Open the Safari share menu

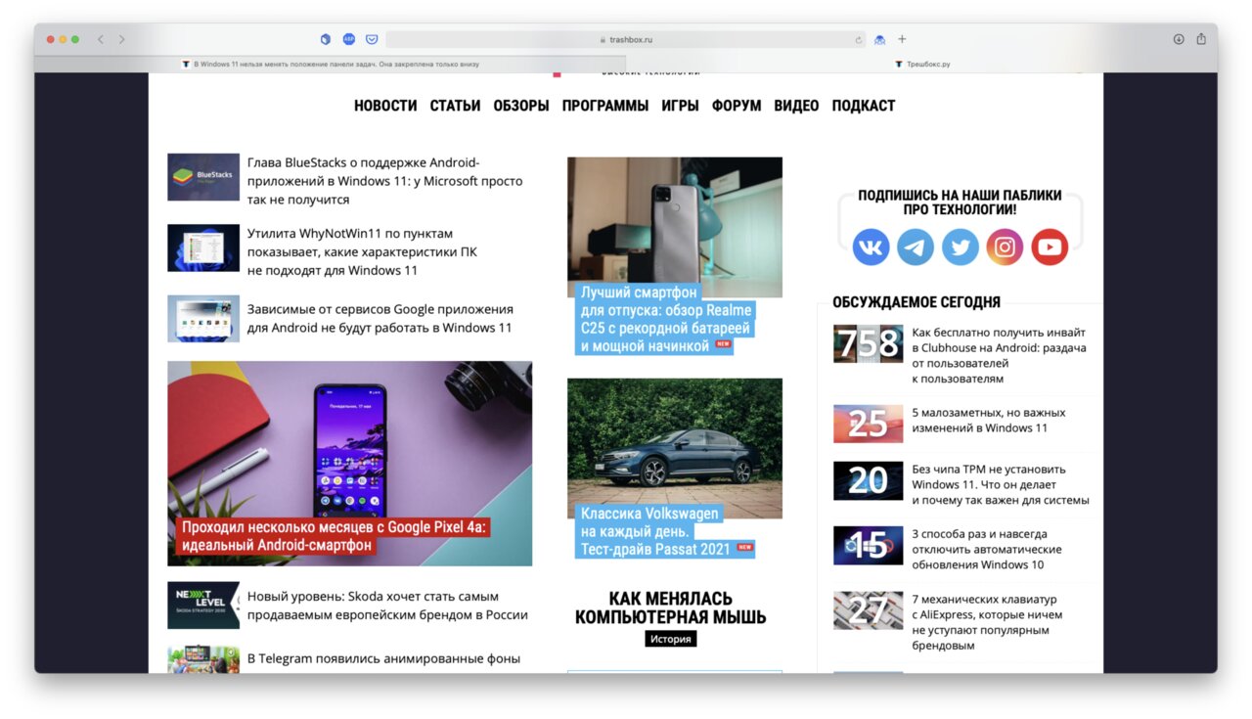[1201, 39]
